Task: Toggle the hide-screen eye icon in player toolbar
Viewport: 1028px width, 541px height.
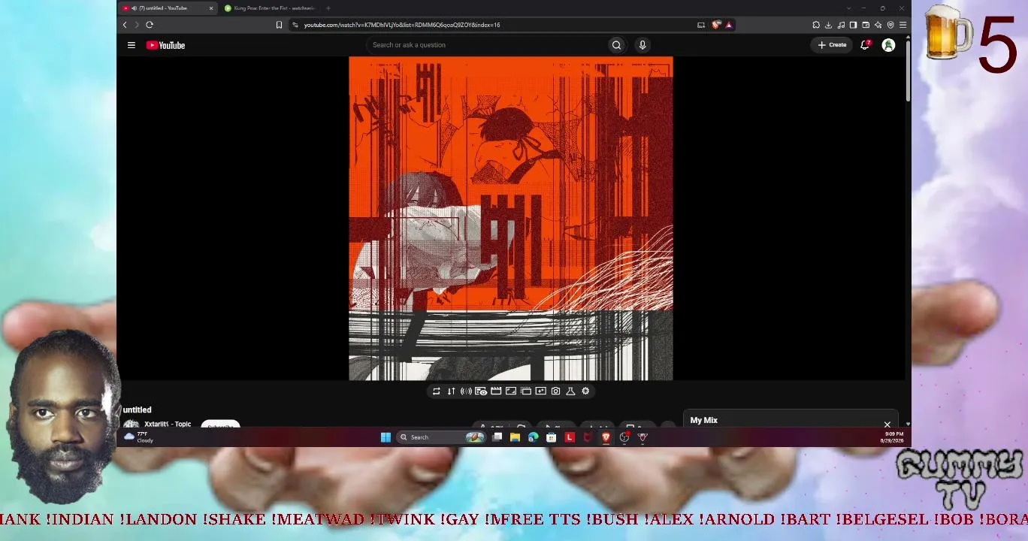Action: pos(481,391)
